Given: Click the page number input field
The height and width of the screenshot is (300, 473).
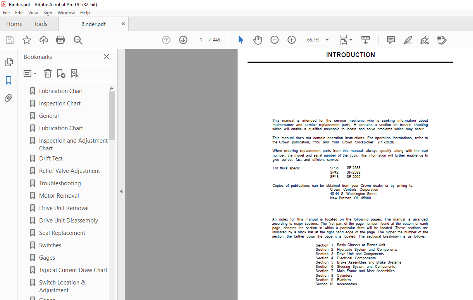Looking at the screenshot, I should click(x=201, y=40).
